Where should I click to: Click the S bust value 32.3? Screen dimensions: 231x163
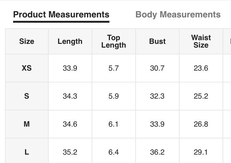[157, 96]
